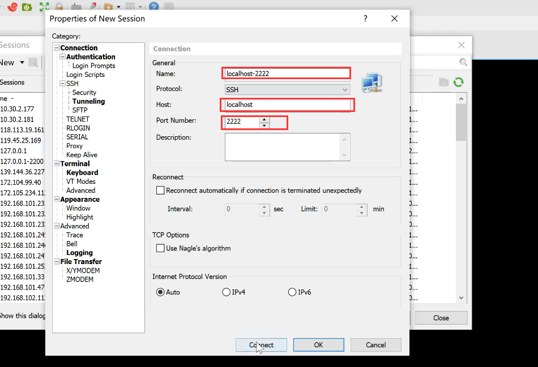Click the blue help question-mark toolbar icon
538x367 pixels.
click(153, 6)
